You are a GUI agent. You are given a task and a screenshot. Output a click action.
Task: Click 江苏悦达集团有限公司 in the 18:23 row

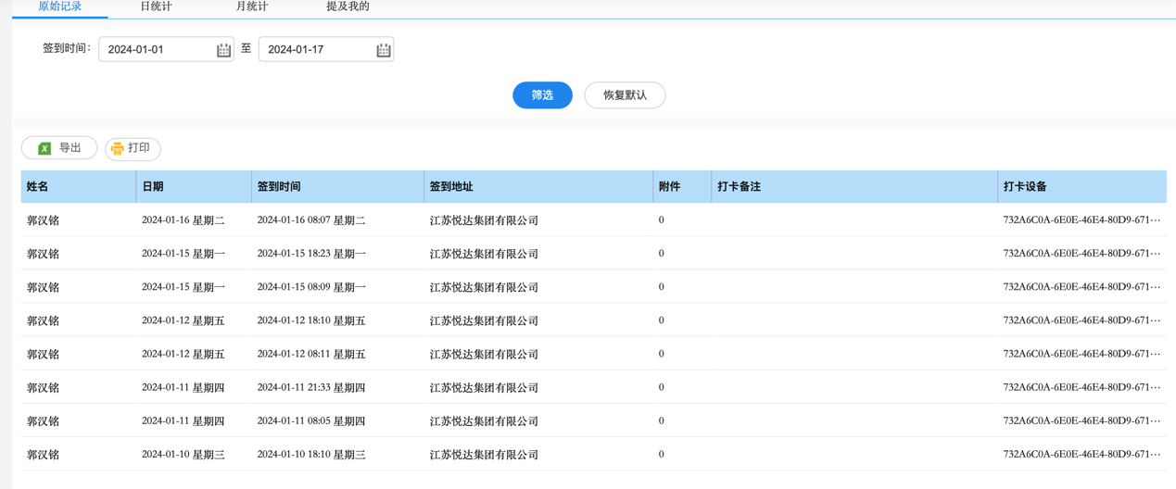[484, 254]
